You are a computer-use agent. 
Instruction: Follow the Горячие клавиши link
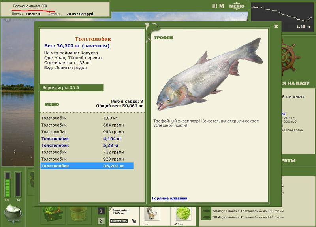169,198
